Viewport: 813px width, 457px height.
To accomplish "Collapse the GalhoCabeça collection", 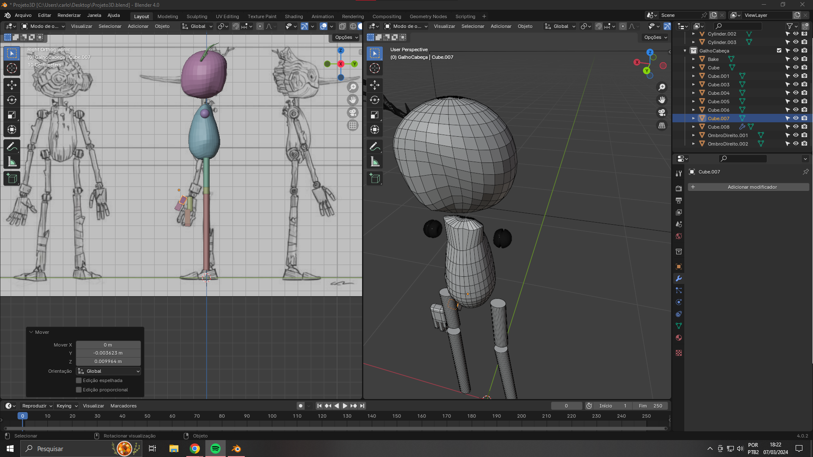I will (685, 51).
